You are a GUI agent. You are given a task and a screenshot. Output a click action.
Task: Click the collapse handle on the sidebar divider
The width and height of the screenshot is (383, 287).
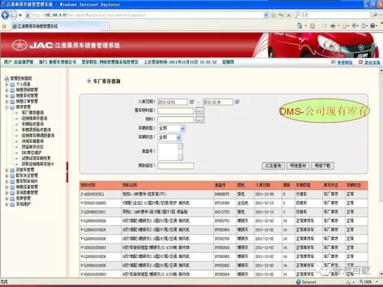pyautogui.click(x=67, y=172)
